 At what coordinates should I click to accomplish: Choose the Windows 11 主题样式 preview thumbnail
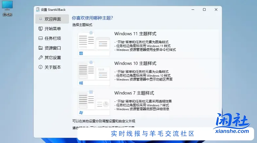click(x=94, y=43)
